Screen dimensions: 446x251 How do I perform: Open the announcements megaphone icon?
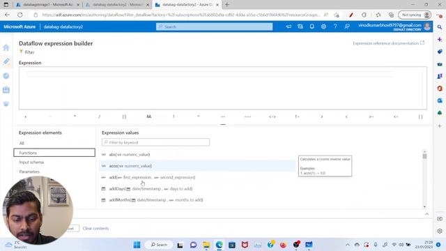289,26
